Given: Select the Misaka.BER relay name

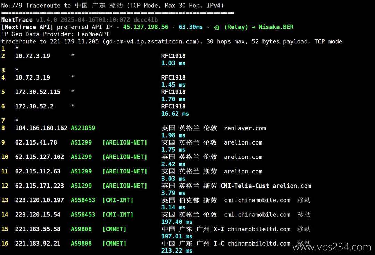Looking at the screenshot, I should (276, 27).
